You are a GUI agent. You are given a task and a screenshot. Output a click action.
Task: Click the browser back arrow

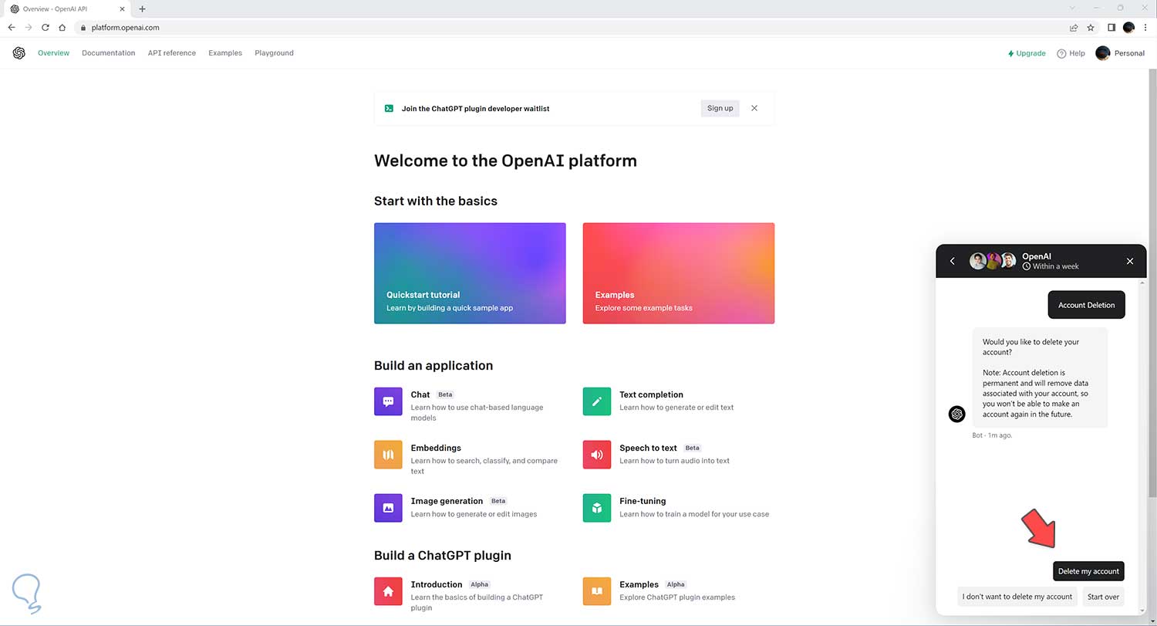click(12, 27)
